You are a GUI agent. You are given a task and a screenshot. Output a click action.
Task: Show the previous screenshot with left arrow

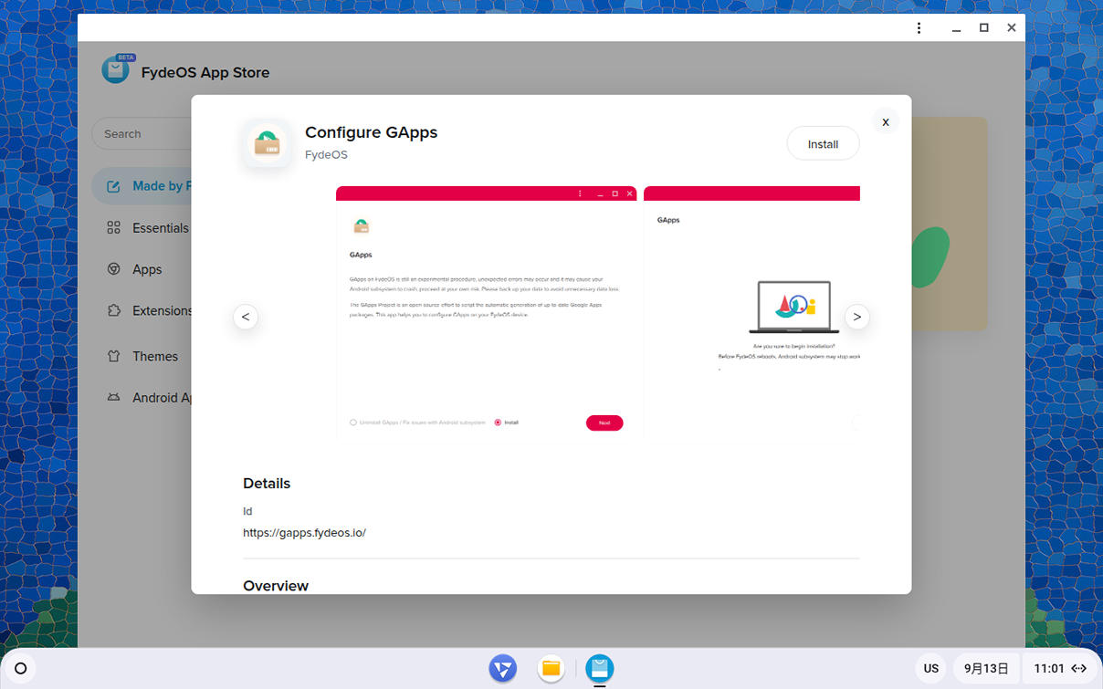(x=245, y=317)
